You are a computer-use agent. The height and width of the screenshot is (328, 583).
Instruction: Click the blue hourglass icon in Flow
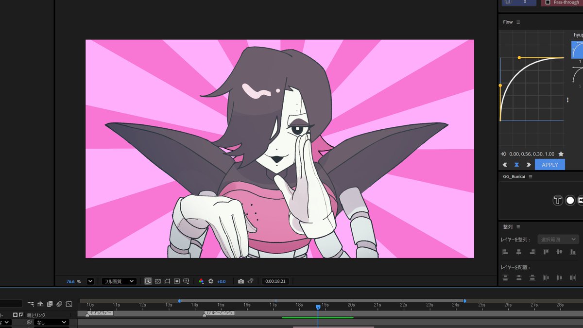(x=517, y=165)
